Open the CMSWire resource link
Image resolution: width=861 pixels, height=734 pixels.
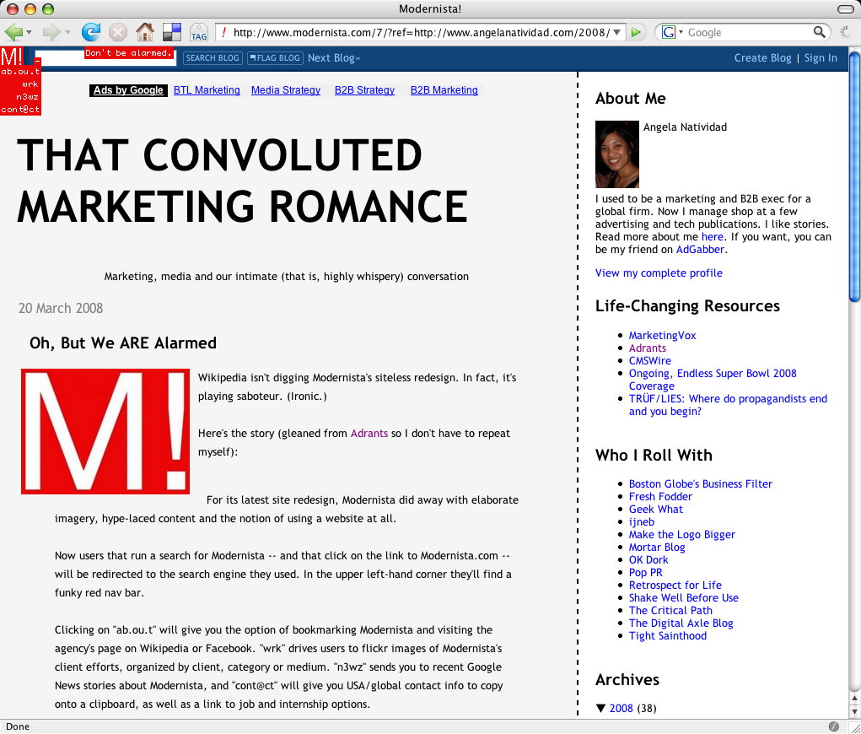649,360
